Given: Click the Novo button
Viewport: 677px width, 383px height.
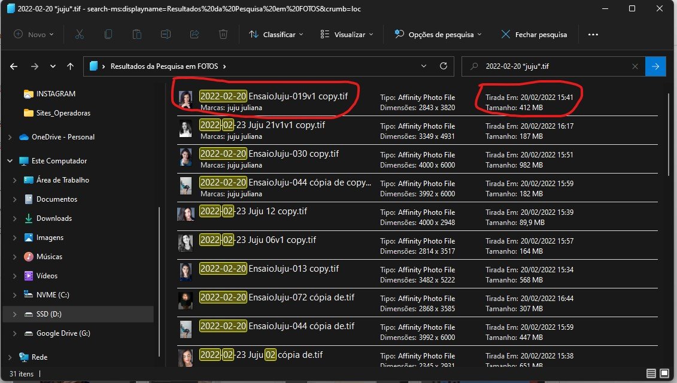Looking at the screenshot, I should pos(34,35).
